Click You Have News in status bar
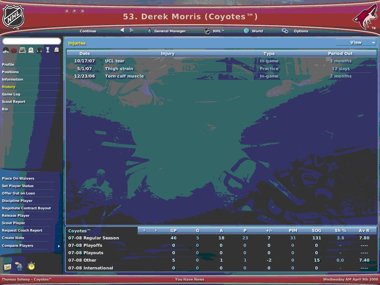This screenshot has height=285, width=380. pyautogui.click(x=190, y=279)
